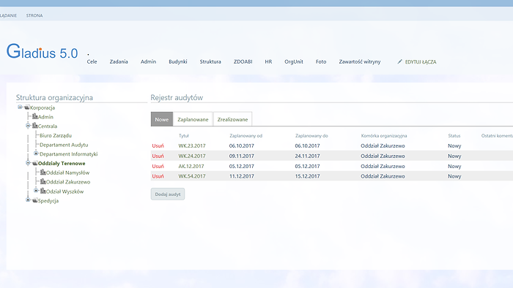Select Spedycja in the tree
The width and height of the screenshot is (513, 288).
coord(48,200)
